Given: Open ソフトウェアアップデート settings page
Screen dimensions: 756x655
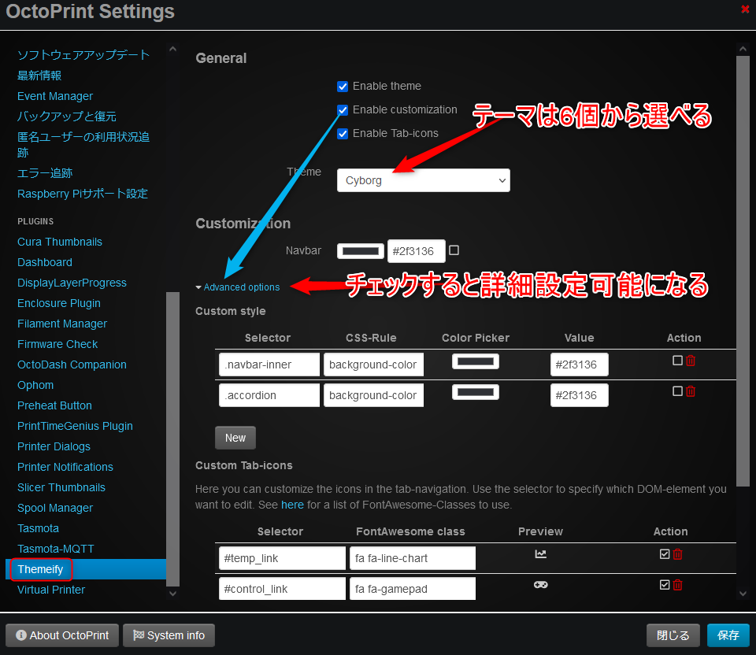Looking at the screenshot, I should (83, 55).
